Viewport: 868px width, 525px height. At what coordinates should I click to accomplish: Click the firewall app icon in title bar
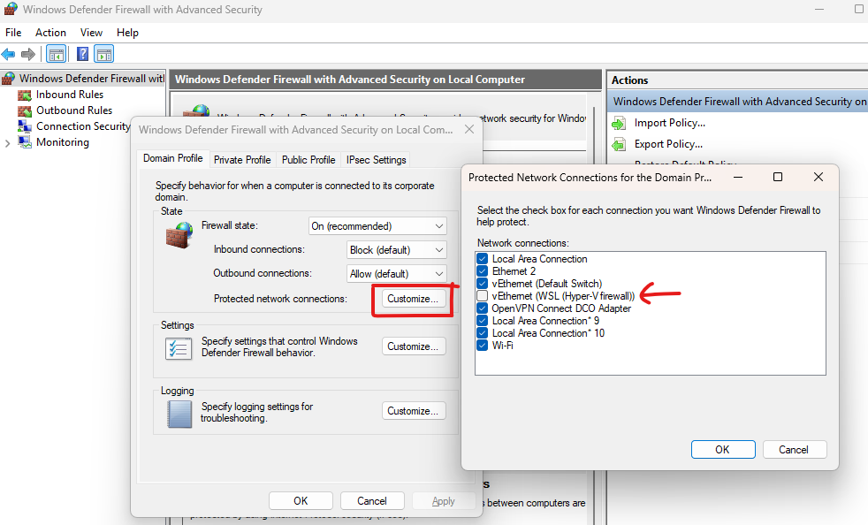(11, 10)
